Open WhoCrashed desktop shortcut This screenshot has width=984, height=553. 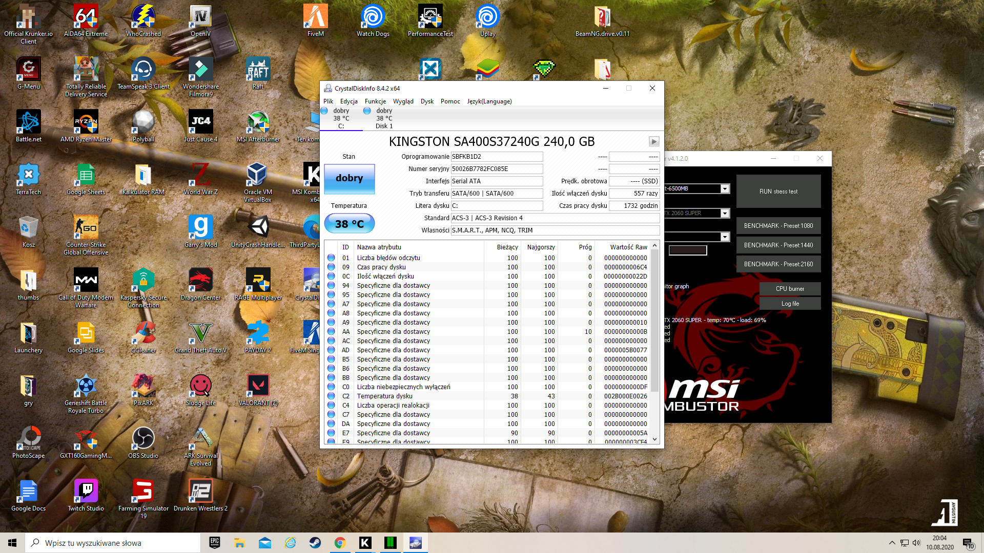(143, 20)
